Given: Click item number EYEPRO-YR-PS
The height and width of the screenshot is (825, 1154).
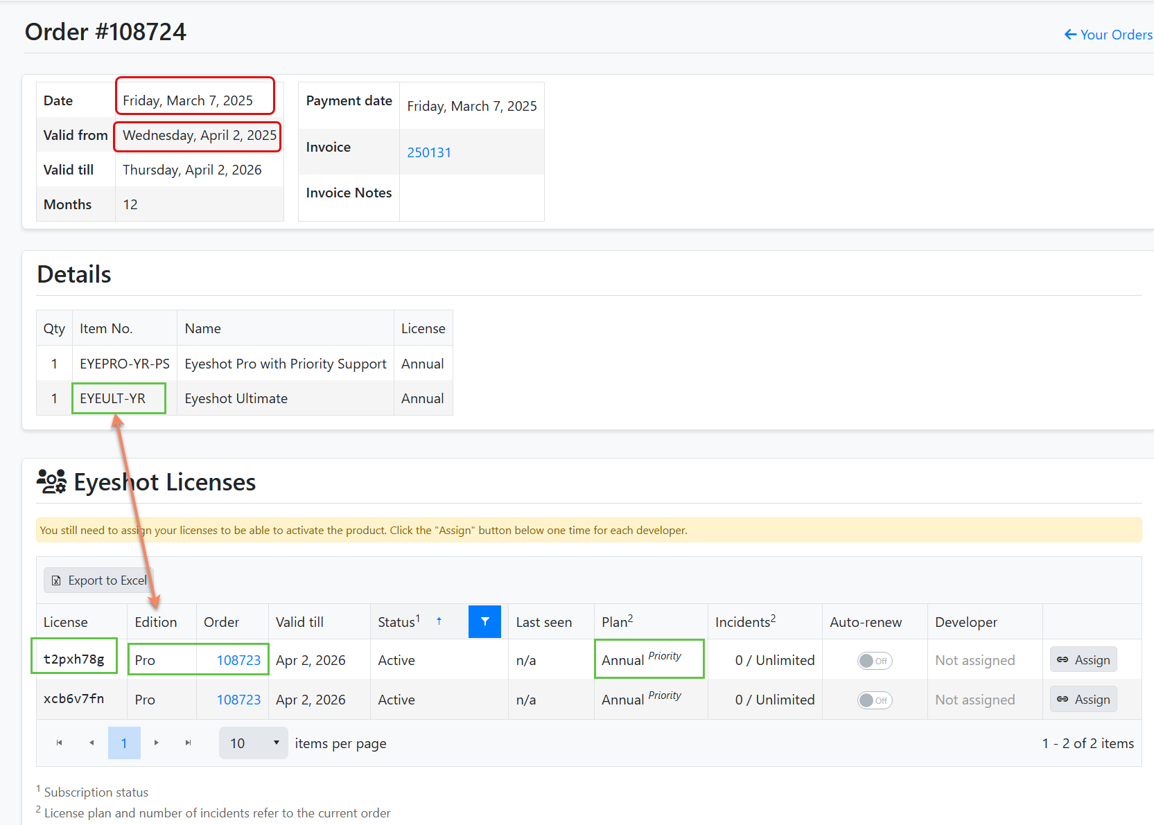Looking at the screenshot, I should tap(125, 364).
